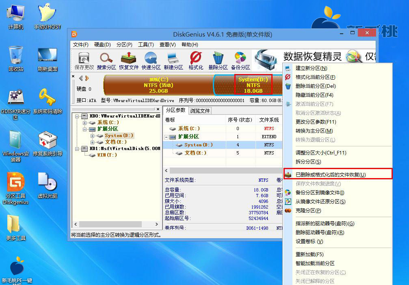Collapse 扩展分区 node in tree
Image resolution: width=409 pixels, height=285 pixels.
pos(84,129)
